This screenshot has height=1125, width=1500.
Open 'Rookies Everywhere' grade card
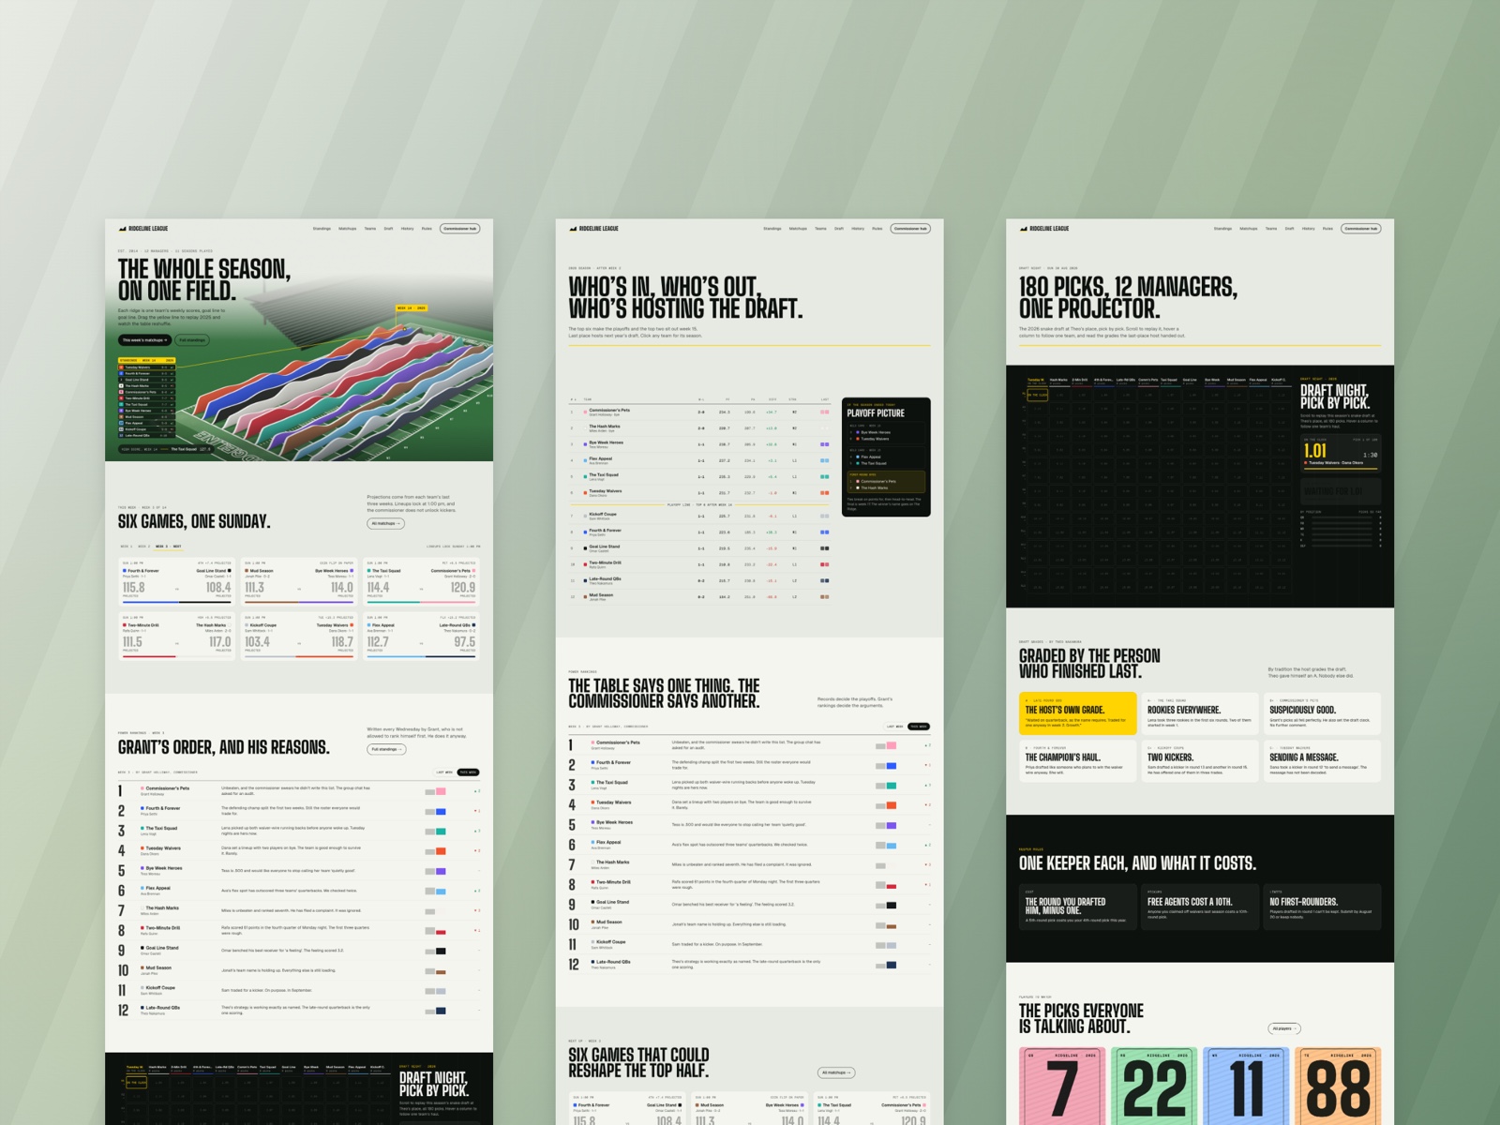point(1199,713)
